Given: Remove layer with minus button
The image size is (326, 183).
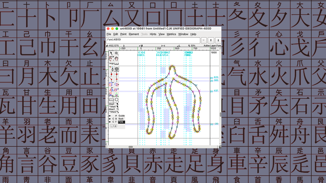Looking at the screenshot, I should click(x=112, y=126).
